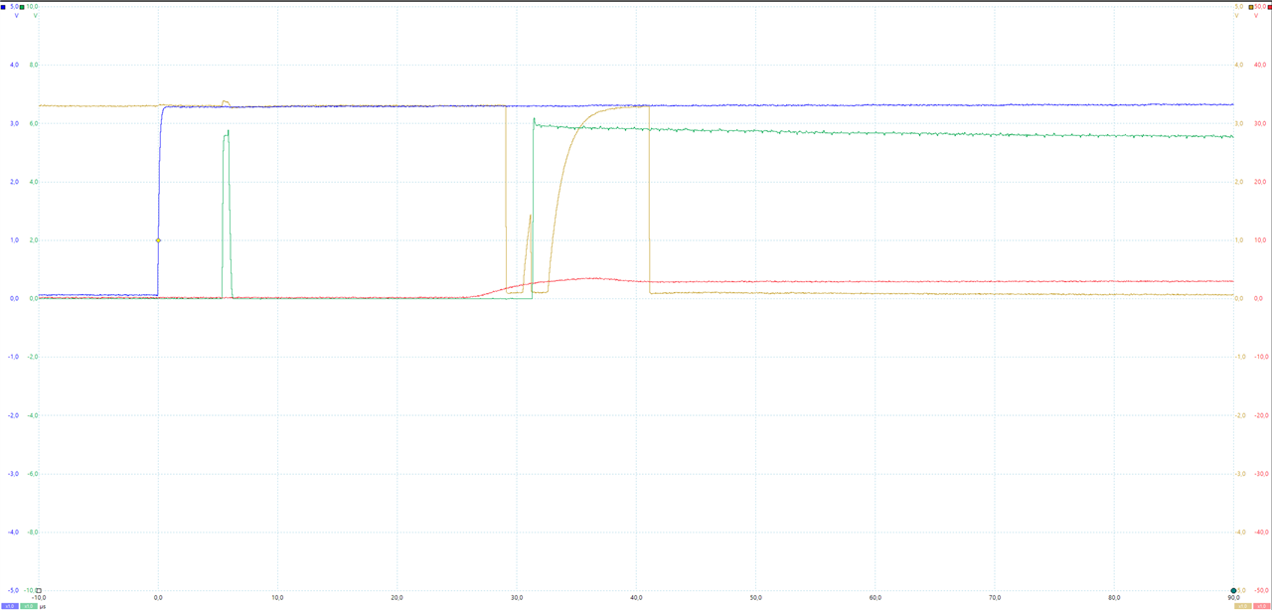Click the red 50,0 V axis range label
This screenshot has height=610, width=1272.
click(x=1260, y=7)
